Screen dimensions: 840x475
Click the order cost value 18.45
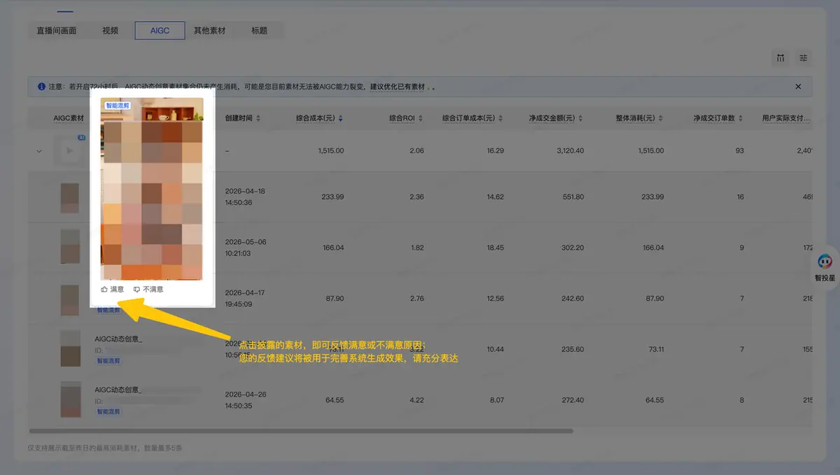495,248
